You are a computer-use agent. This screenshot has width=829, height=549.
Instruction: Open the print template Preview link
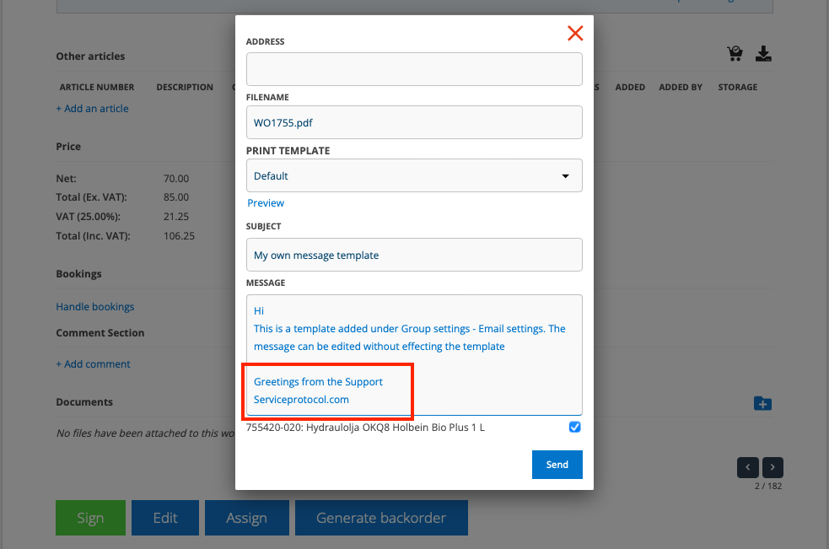click(266, 203)
